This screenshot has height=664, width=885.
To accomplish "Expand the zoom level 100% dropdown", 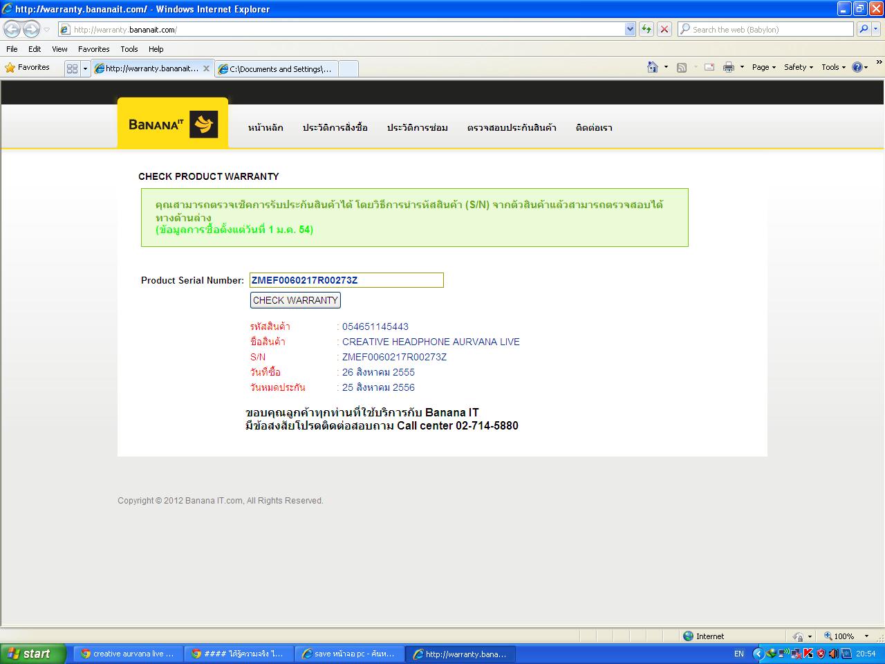I will 866,636.
